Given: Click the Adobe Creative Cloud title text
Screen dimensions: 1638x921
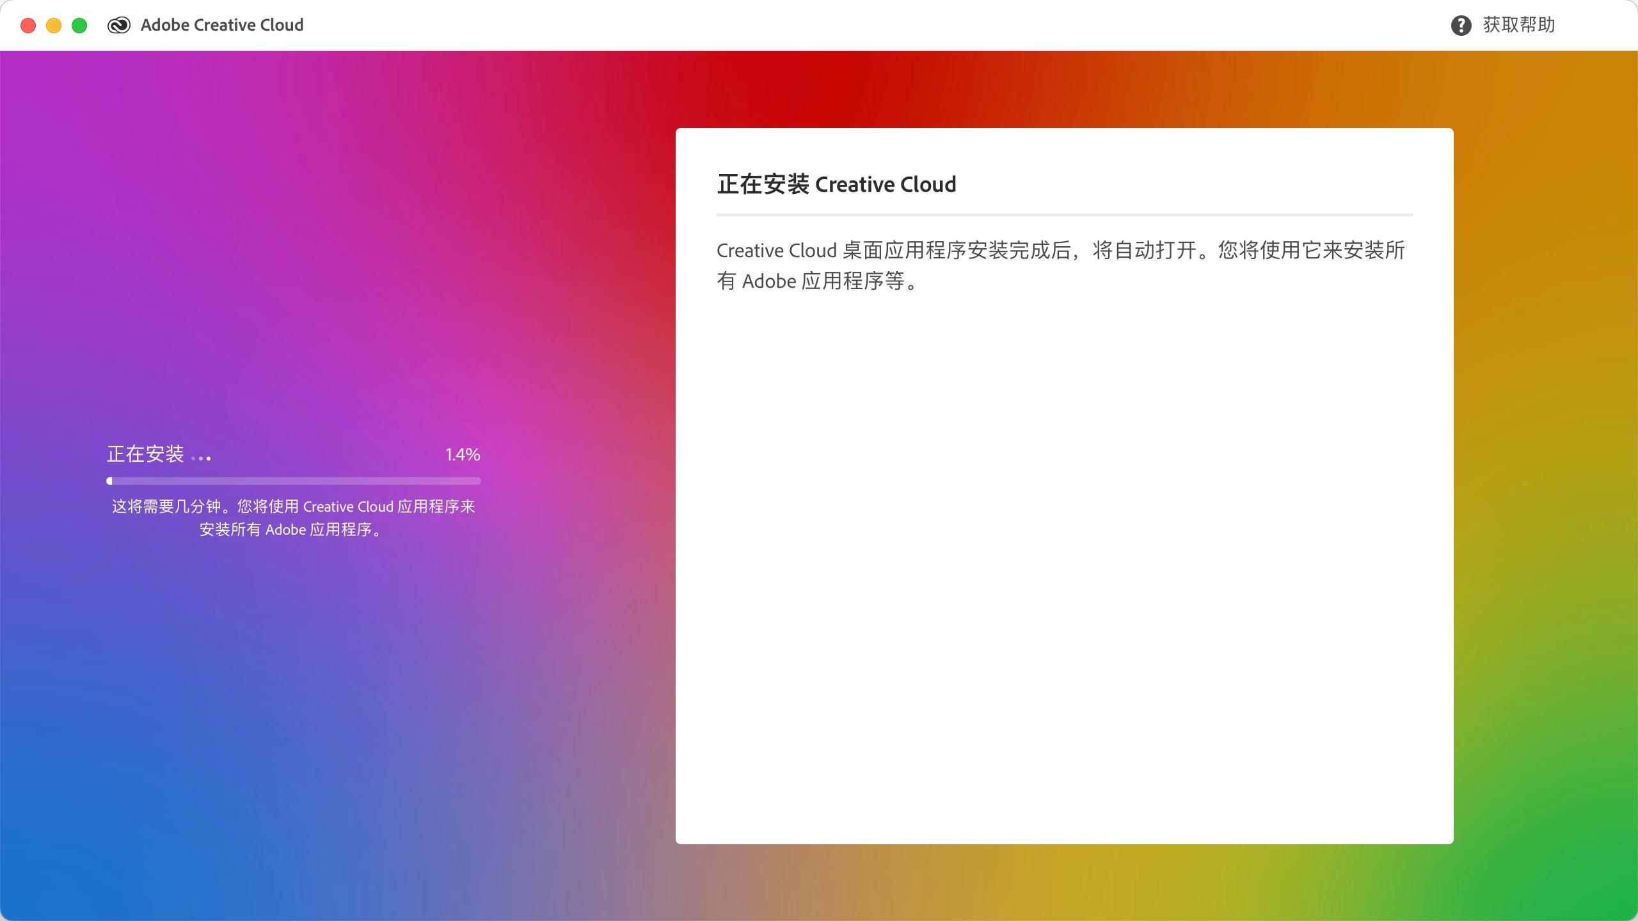Looking at the screenshot, I should [x=221, y=24].
